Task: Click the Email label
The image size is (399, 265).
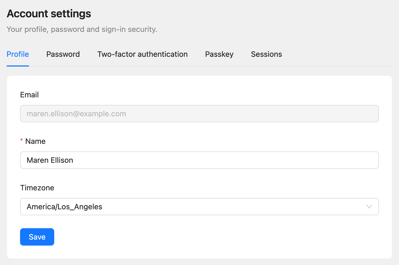Action: [x=30, y=95]
